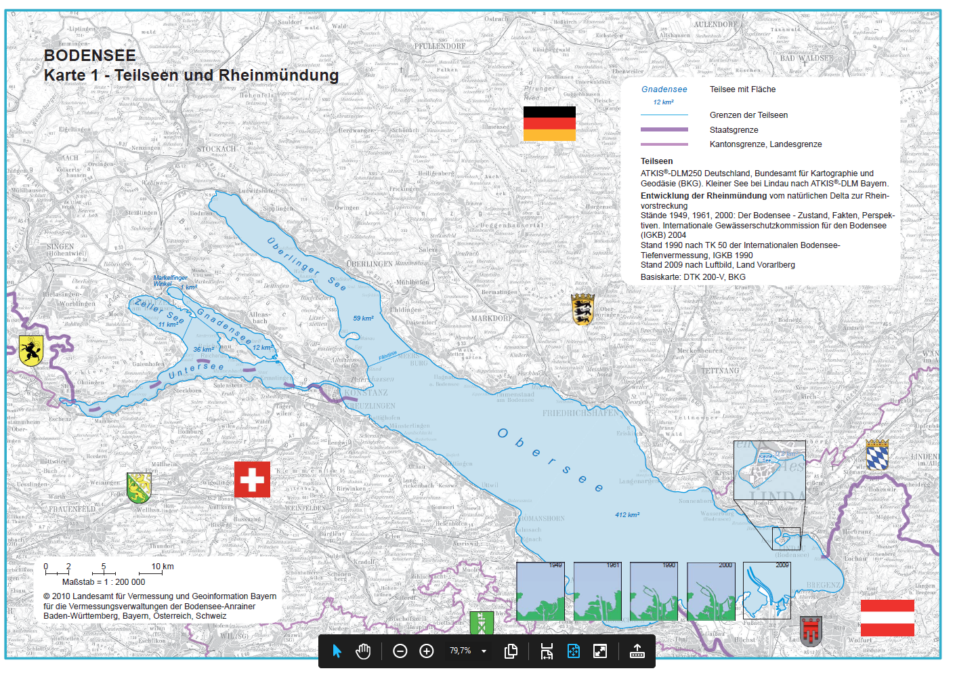The height and width of the screenshot is (675, 955).
Task: Click the German flag on the map
Action: coord(549,123)
